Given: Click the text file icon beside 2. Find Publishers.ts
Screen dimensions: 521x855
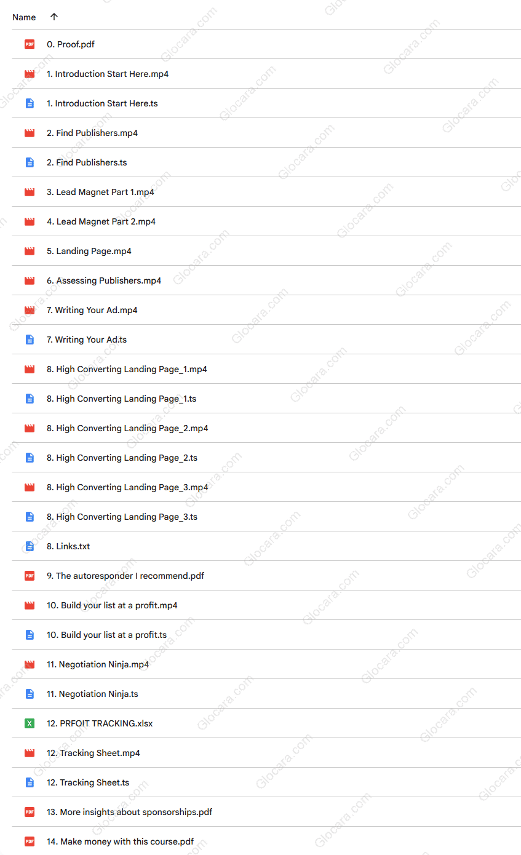Looking at the screenshot, I should tap(29, 162).
